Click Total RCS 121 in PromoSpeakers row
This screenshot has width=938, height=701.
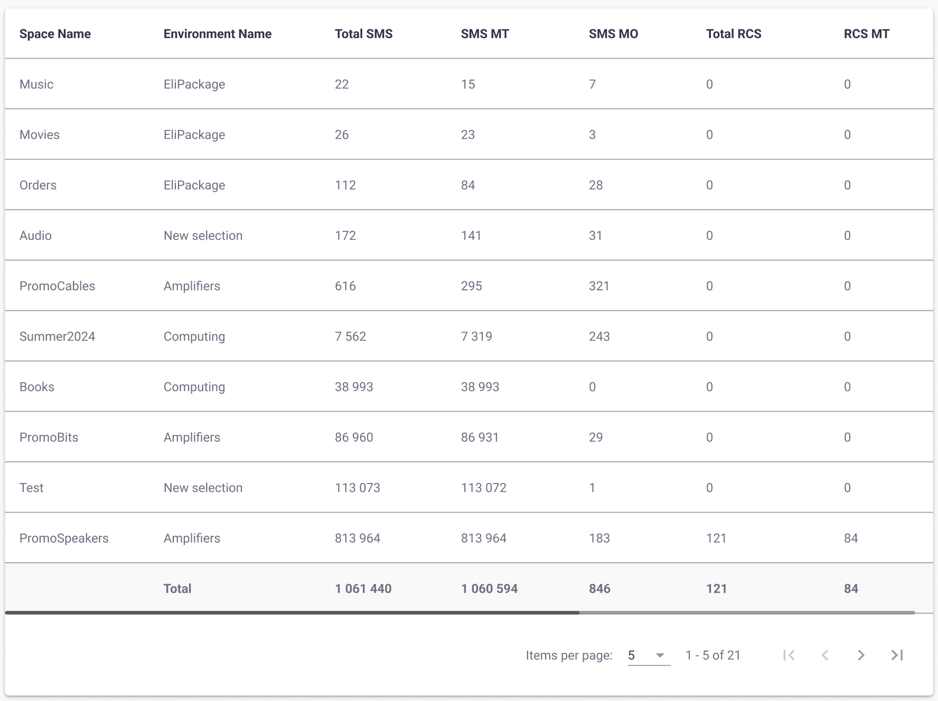(716, 538)
